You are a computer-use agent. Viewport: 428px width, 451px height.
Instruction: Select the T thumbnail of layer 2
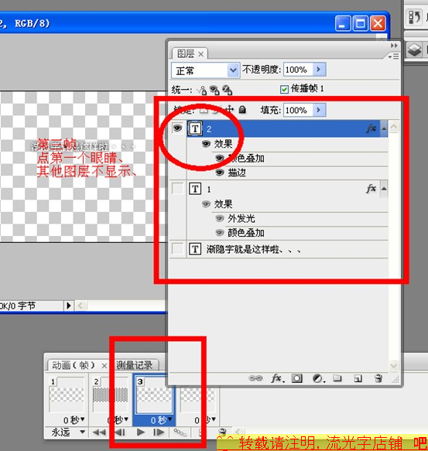click(195, 128)
